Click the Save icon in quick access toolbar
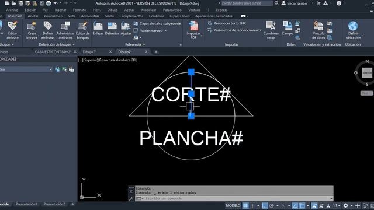This screenshot has height=210, width=374. (21, 3)
